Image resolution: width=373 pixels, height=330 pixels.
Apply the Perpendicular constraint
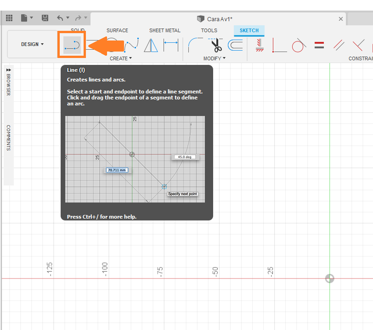click(x=358, y=45)
